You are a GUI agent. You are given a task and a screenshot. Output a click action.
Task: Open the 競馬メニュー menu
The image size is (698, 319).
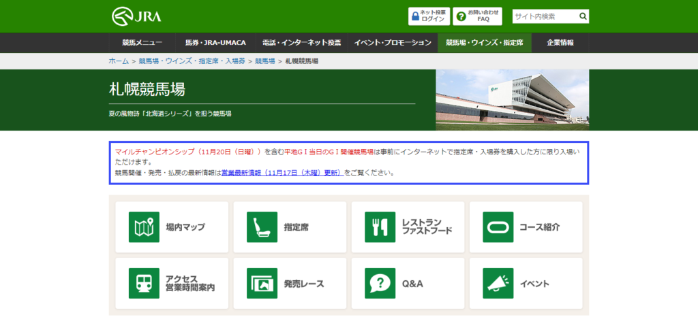click(x=142, y=43)
